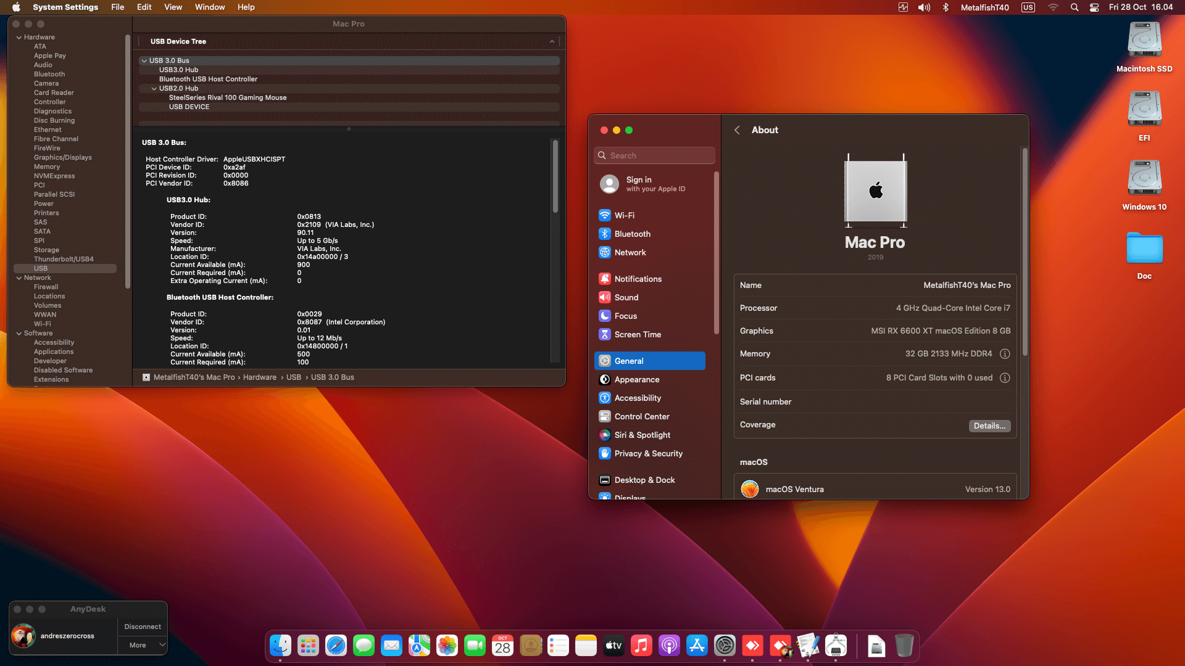Image resolution: width=1185 pixels, height=666 pixels.
Task: Collapse the USB 3.0 Bus tree
Action: tap(144, 60)
